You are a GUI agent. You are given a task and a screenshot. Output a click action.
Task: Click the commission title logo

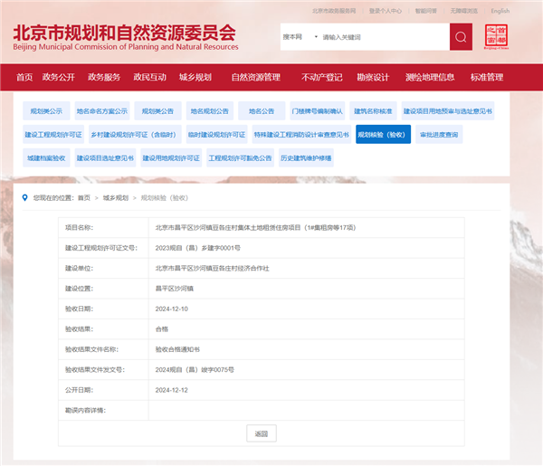(125, 35)
